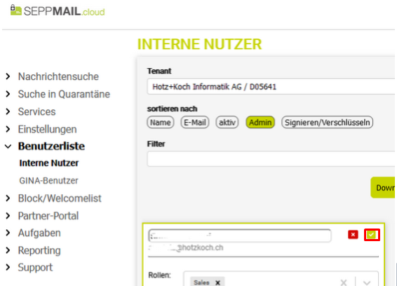Confirm changes with the green checkmark icon
The height and width of the screenshot is (286, 397).
click(x=372, y=235)
